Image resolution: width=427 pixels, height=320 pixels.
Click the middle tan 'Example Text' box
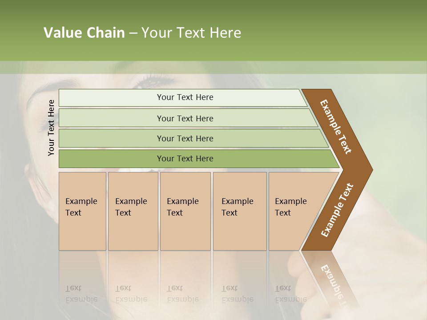point(185,211)
